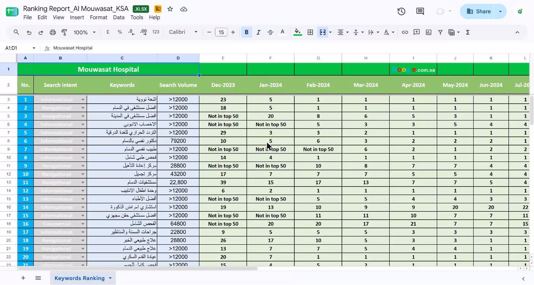This screenshot has height=285, width=534.
Task: Format as currency with pound icon
Action: tap(108, 32)
